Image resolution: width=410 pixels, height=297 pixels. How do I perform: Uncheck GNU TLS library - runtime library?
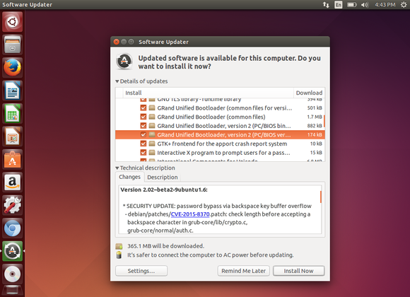click(143, 100)
